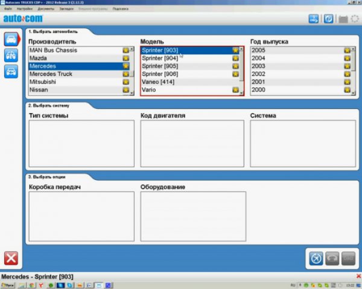Open the blue info icon in top toolbar
362x289 pixels.
coord(328,19)
